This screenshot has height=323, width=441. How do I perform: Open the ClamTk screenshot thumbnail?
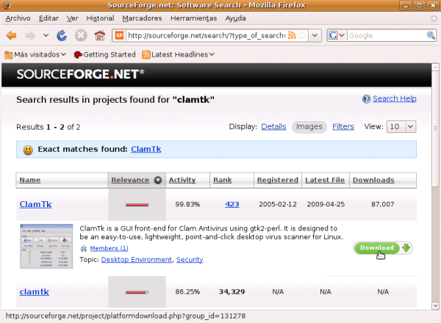pyautogui.click(x=46, y=246)
